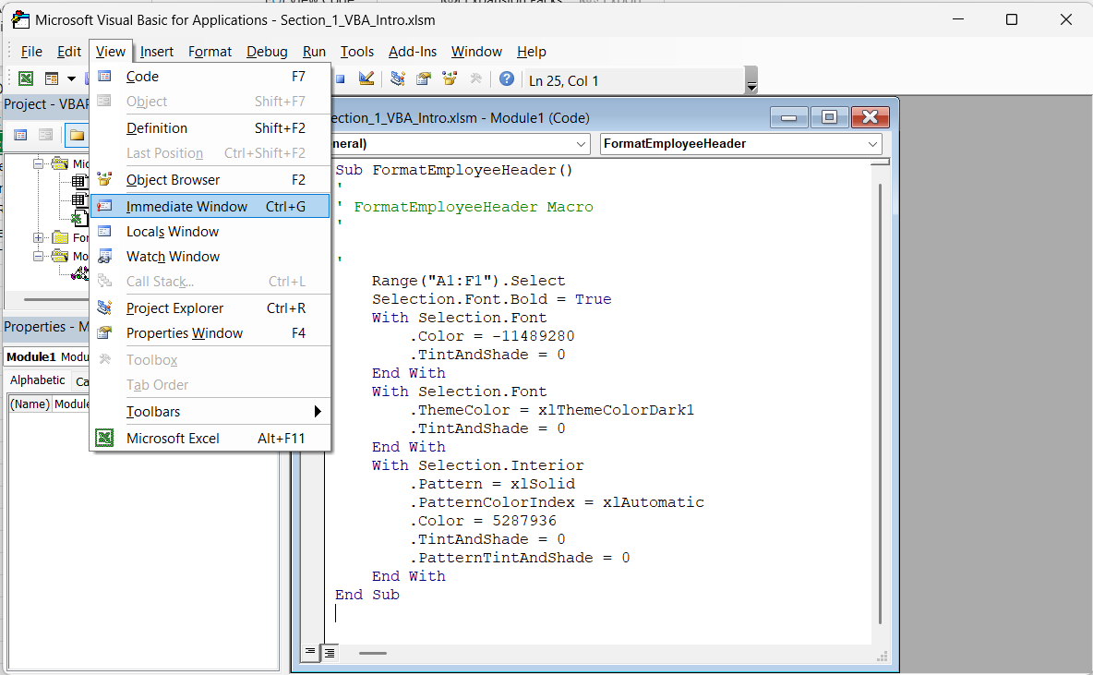Choose Microsoft Excel in View menu
Viewport: 1093px width, 675px height.
(x=210, y=438)
